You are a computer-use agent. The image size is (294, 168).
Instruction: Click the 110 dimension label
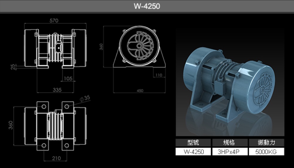click(x=159, y=75)
